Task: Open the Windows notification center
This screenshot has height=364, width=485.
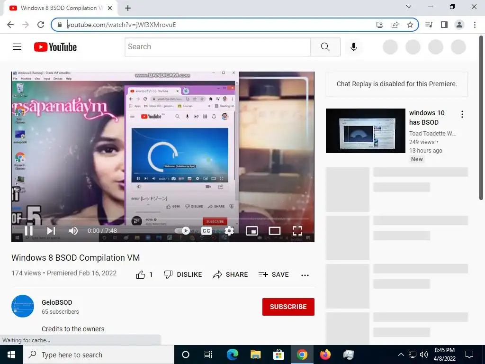Action: click(469, 355)
